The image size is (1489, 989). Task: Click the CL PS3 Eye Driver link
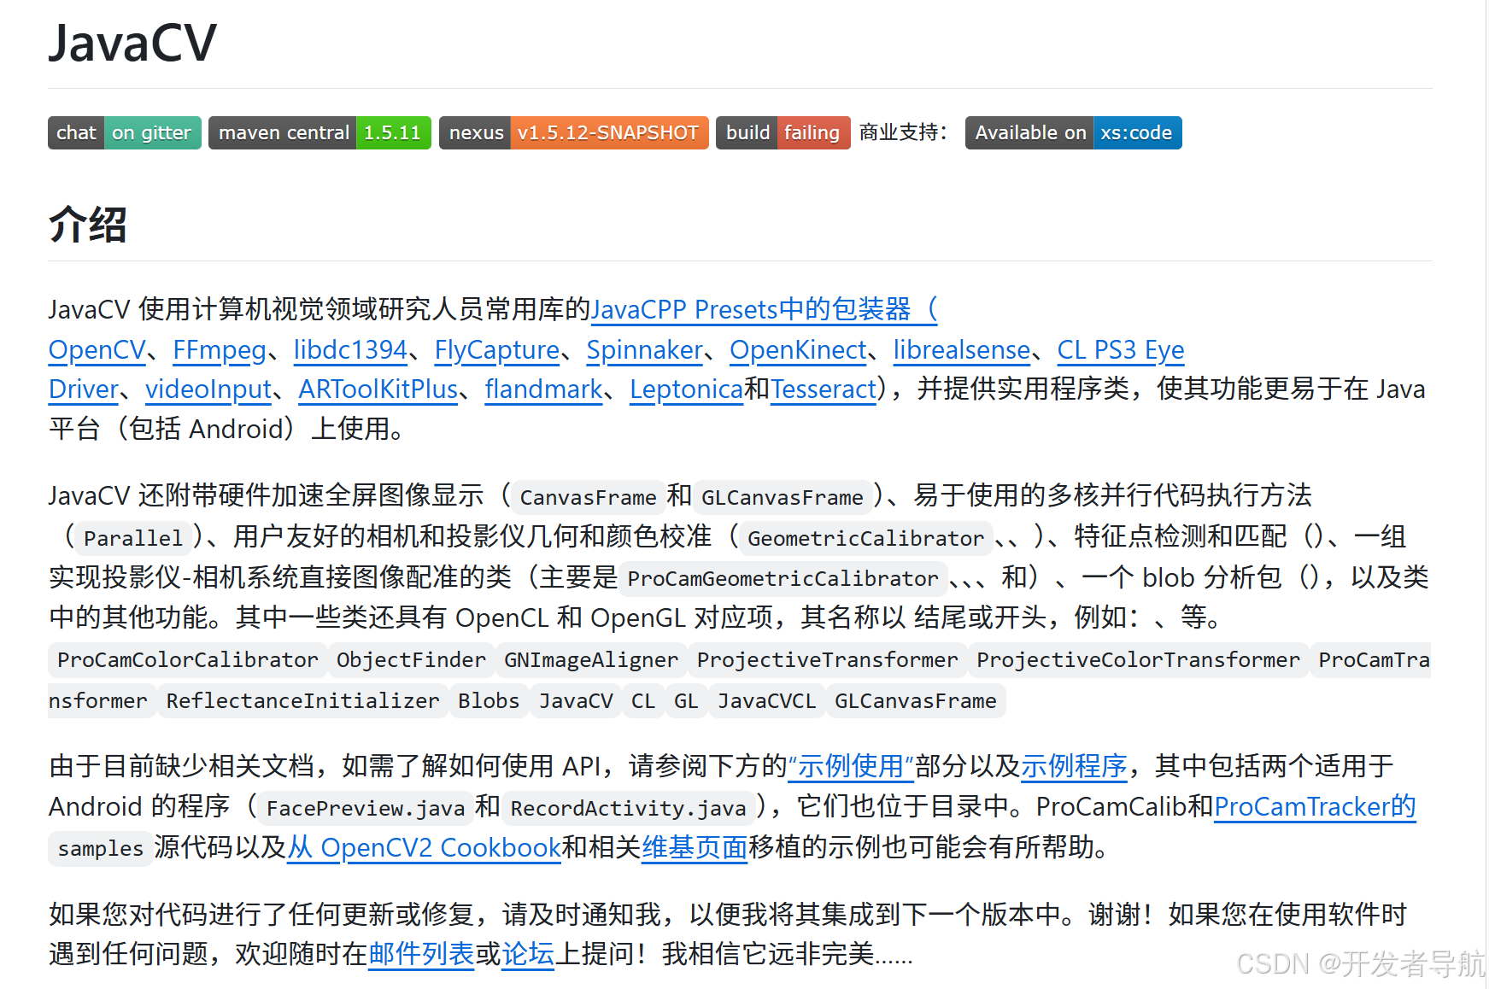tap(1120, 349)
